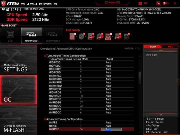Click the Overclocking\Advanced DRAM Configuration breadcrumb
The height and width of the screenshot is (135, 180).
tap(66, 49)
